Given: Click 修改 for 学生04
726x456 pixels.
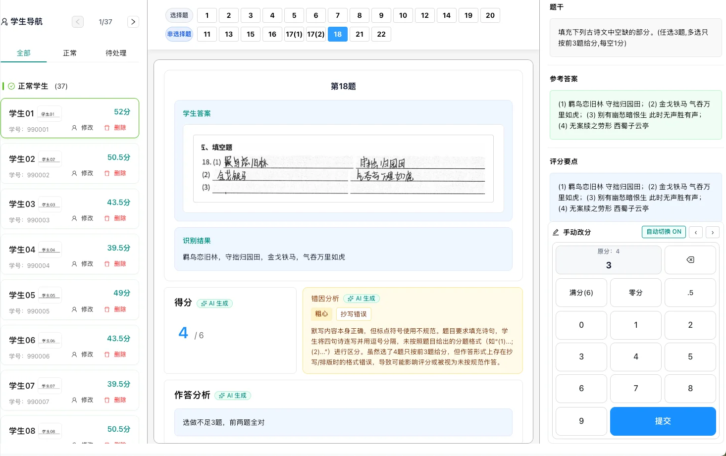Looking at the screenshot, I should (83, 264).
